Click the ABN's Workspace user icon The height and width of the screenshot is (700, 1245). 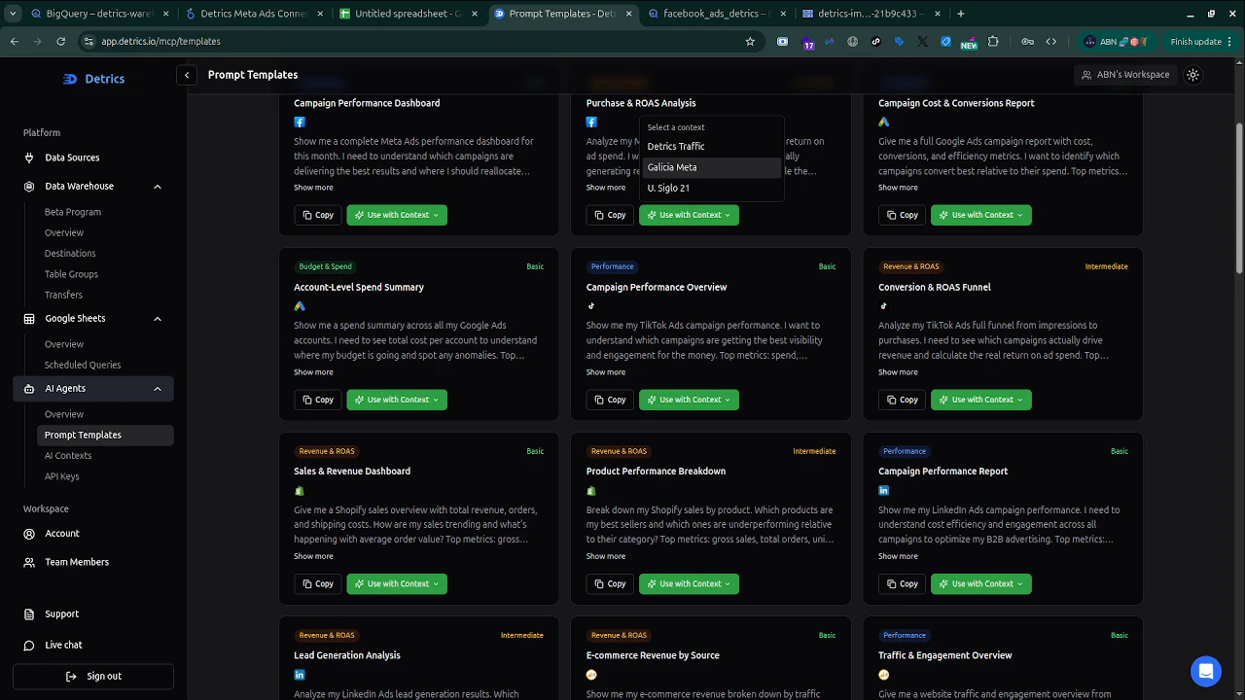coord(1086,75)
